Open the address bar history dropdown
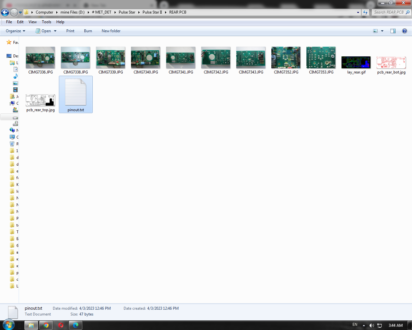Viewport: 412px width, 330px height. coord(358,12)
